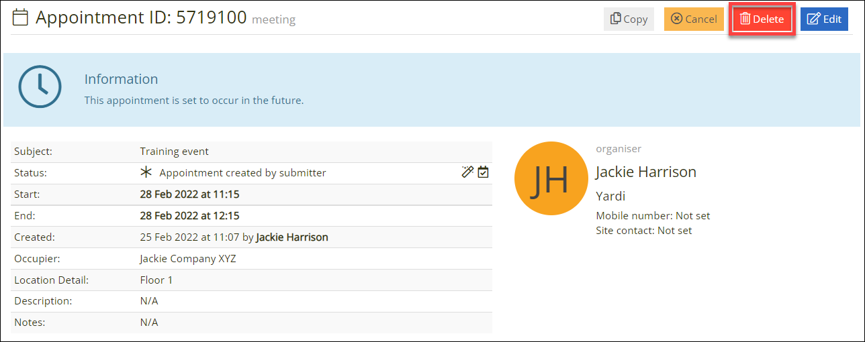This screenshot has width=865, height=342.
Task: Click the magic wand status icon
Action: coord(468,172)
